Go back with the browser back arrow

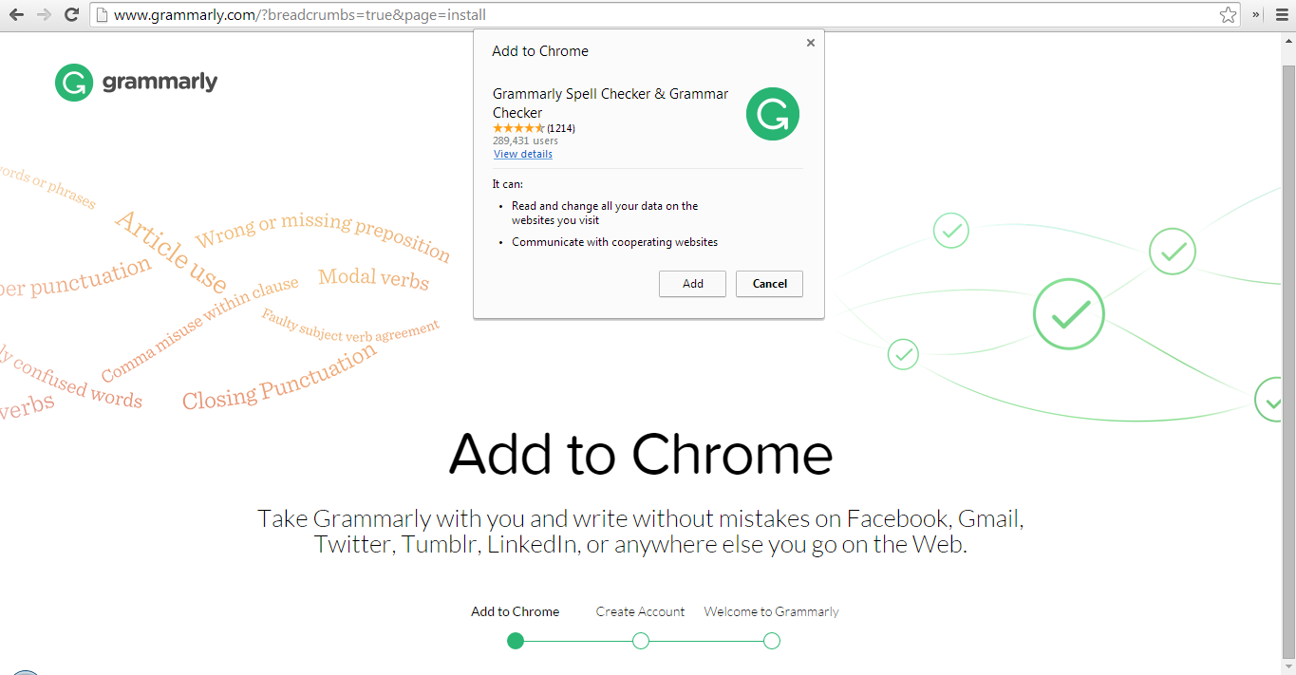[x=16, y=15]
